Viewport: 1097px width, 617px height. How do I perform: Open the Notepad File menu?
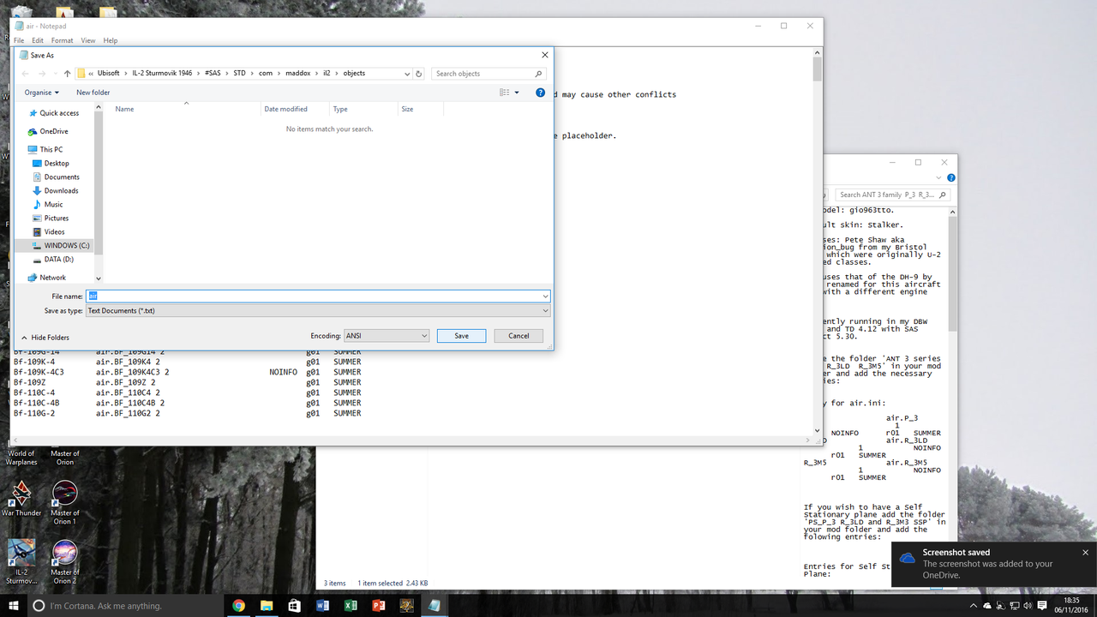tap(19, 40)
